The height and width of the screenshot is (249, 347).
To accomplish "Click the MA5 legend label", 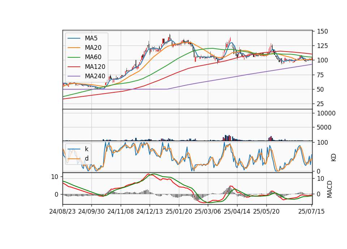I will click(x=91, y=38).
